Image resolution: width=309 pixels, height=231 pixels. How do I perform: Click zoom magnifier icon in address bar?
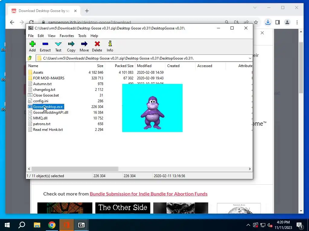[x=227, y=22]
